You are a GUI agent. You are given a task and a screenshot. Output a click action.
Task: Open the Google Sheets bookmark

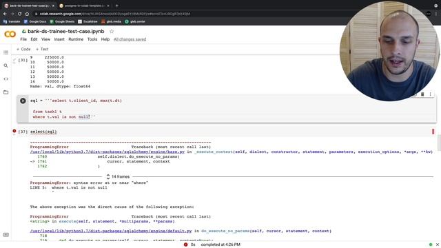(x=62, y=21)
